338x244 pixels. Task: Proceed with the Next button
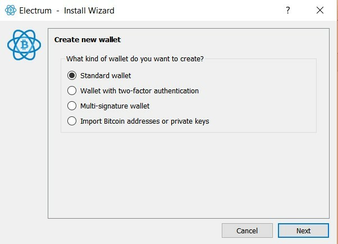tap(303, 231)
